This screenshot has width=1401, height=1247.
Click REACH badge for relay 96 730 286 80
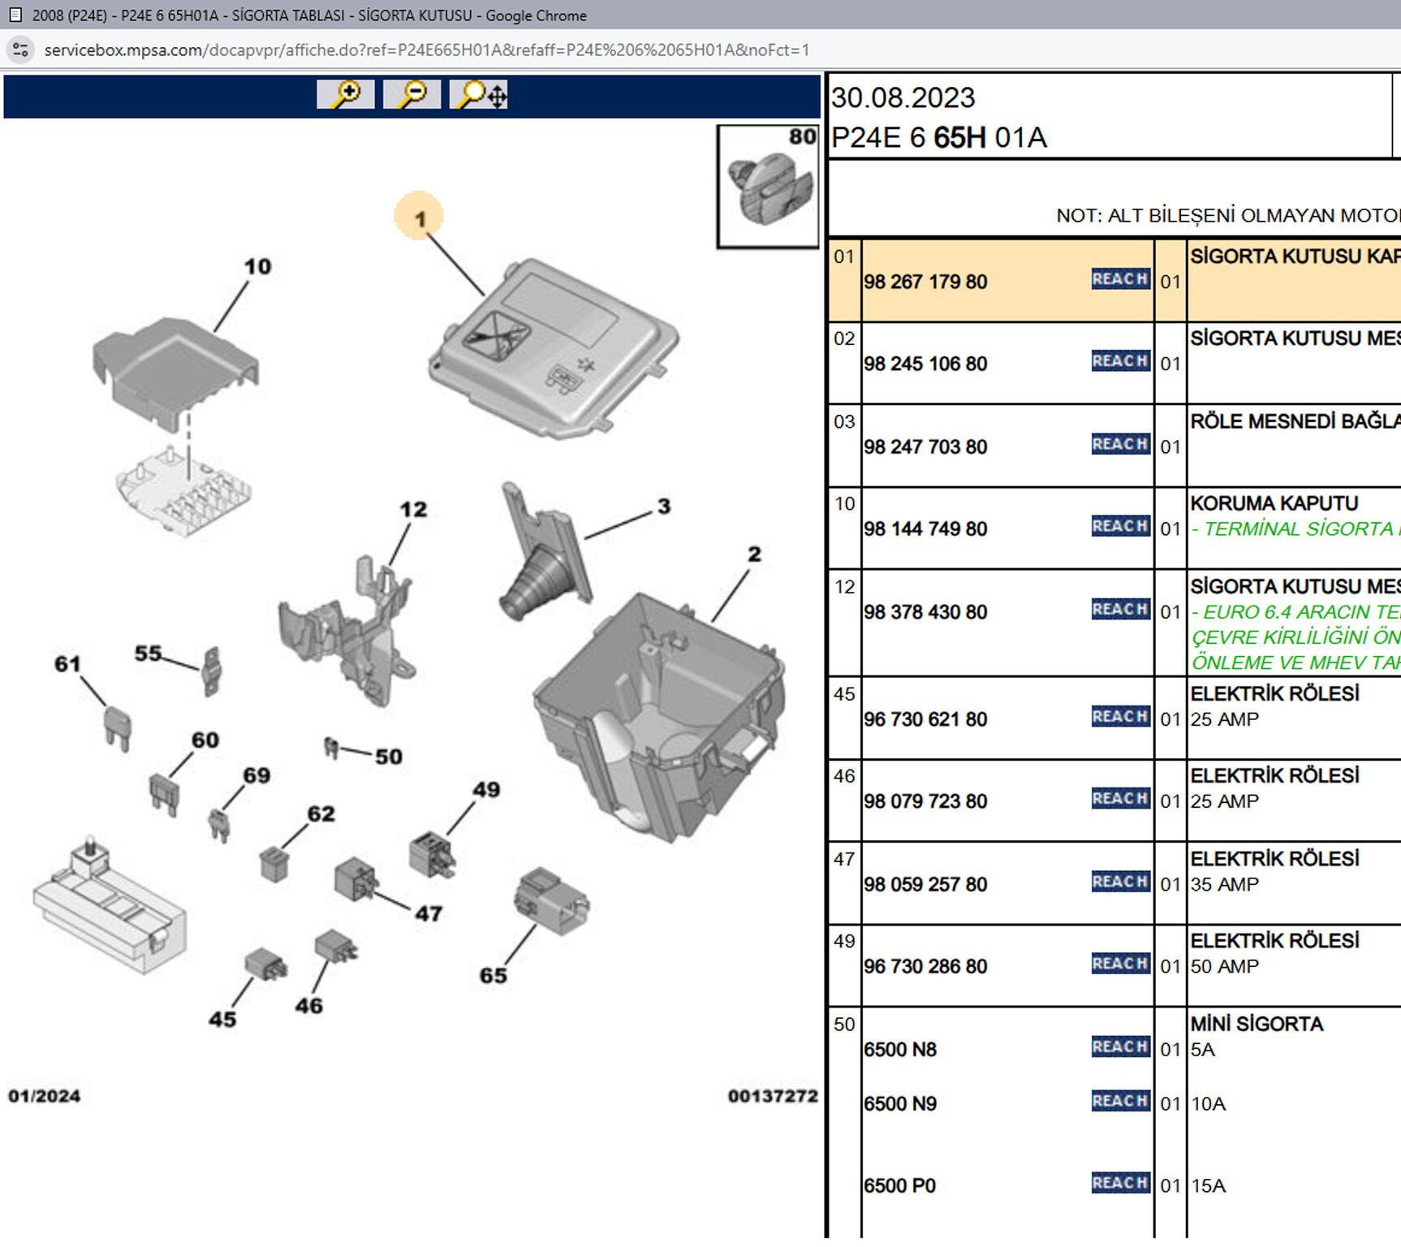tap(1120, 964)
